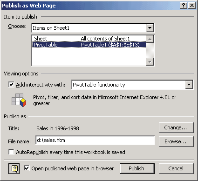Viewport: 198px width, 181px height.
Task: Click the Items on Sheet1 combo box text
Action: tap(51, 28)
